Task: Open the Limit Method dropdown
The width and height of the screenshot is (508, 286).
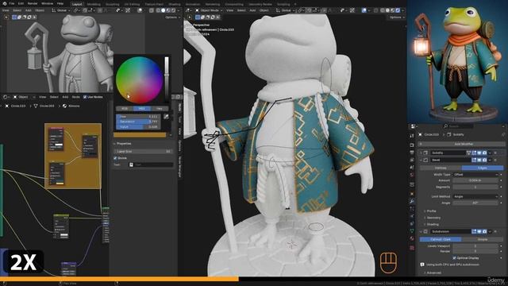Action: [475, 196]
